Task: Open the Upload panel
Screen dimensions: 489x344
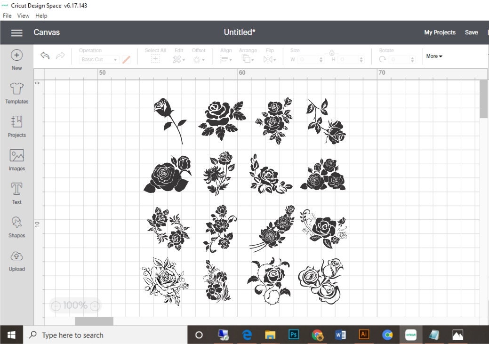Action: 16,261
